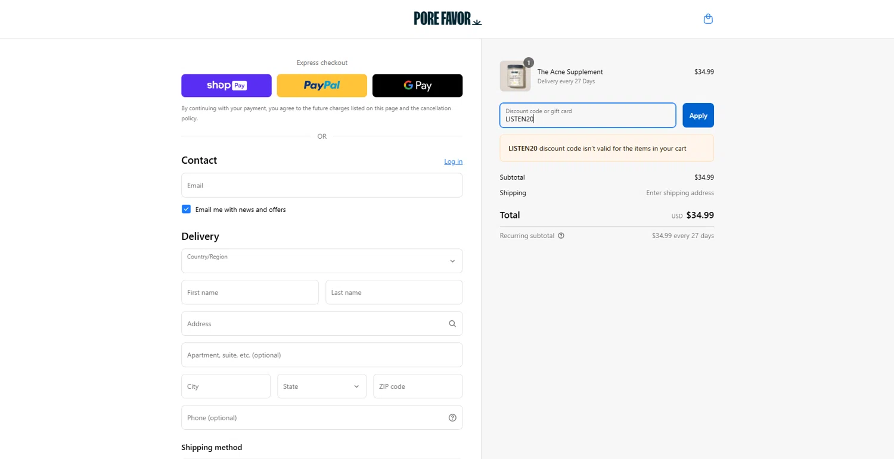Click the $34.99 every 27 days text

[x=683, y=236]
